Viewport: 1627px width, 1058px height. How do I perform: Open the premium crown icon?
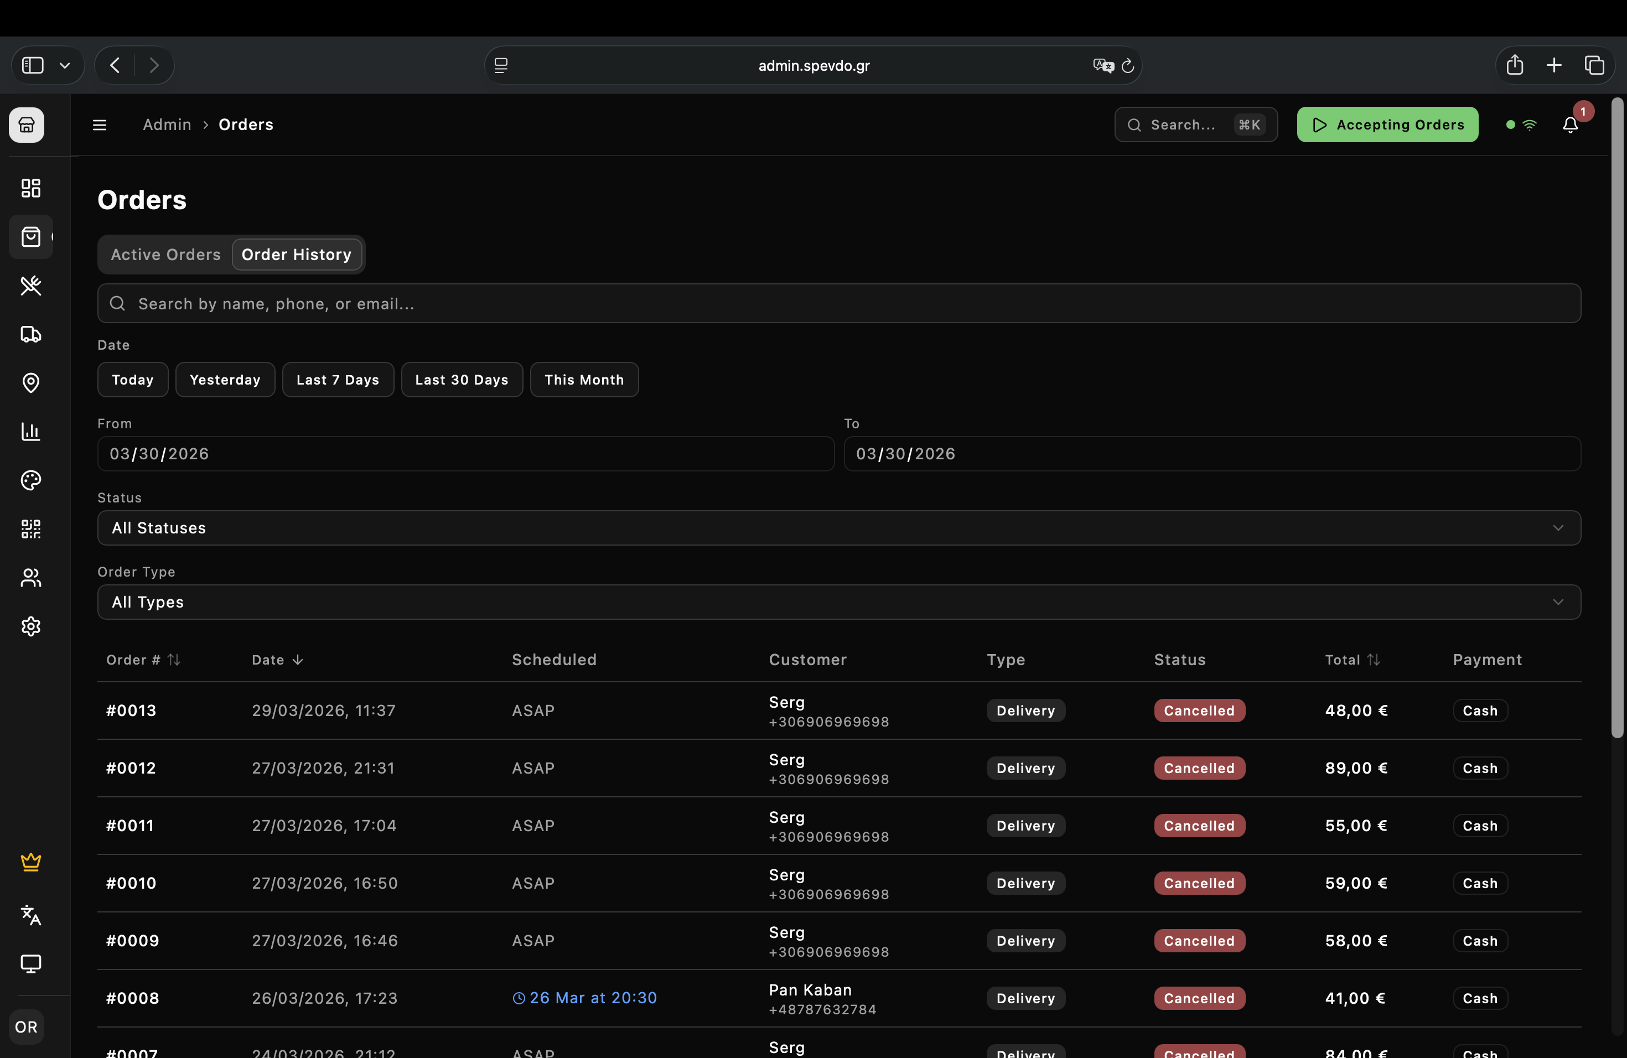click(x=31, y=862)
